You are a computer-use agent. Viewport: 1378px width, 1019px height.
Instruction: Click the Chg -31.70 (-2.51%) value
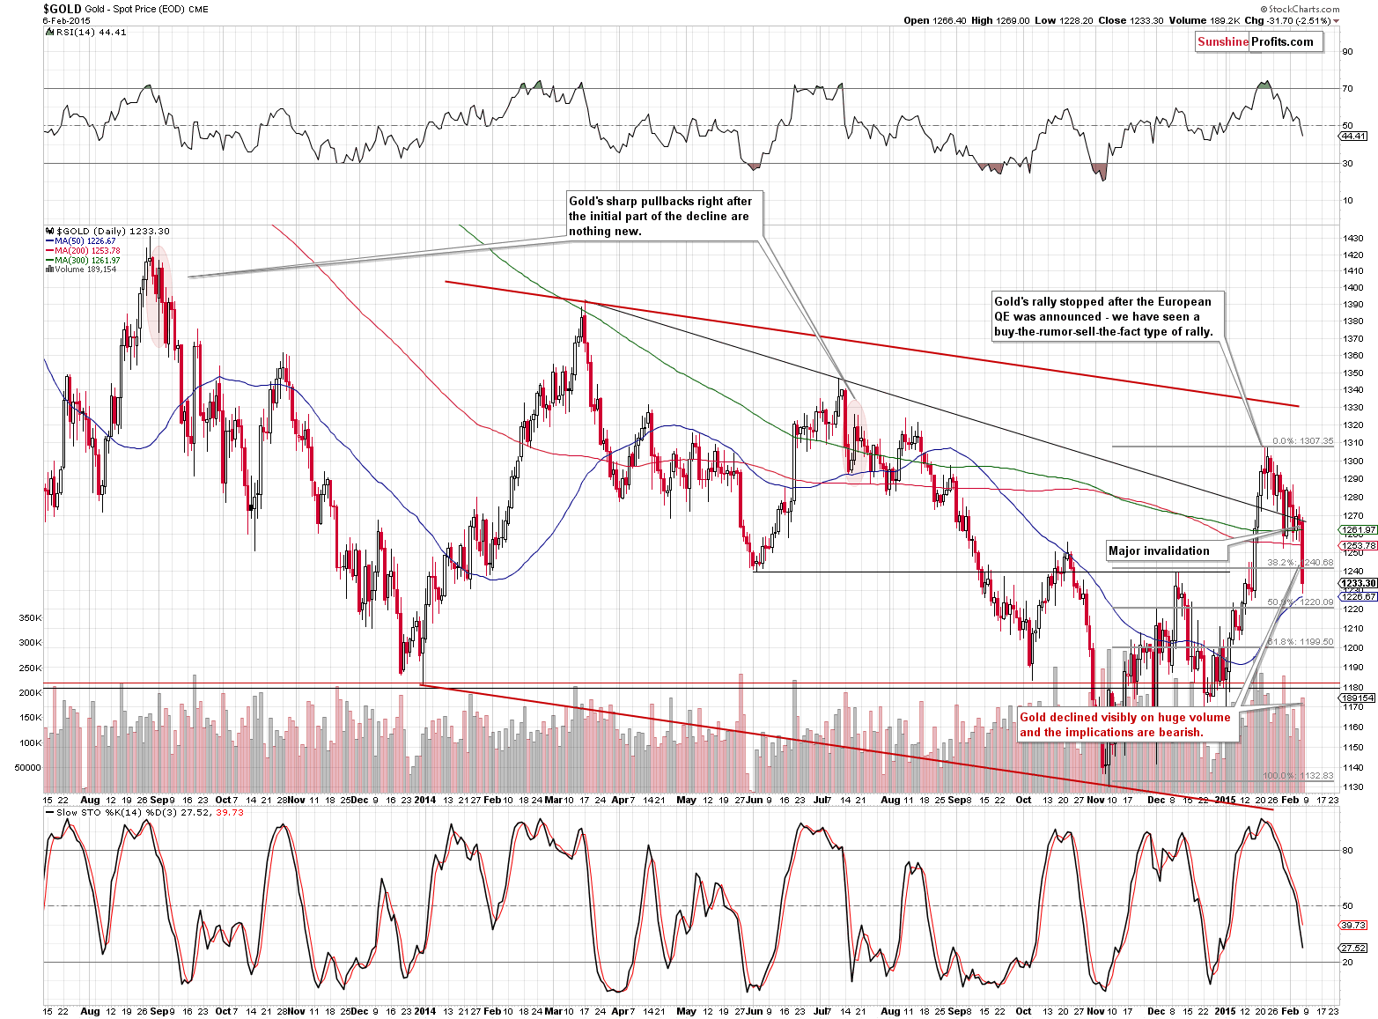(x=1286, y=20)
